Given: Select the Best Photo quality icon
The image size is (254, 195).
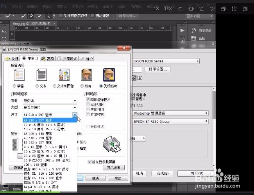Looking at the screenshot, I should click(109, 74).
